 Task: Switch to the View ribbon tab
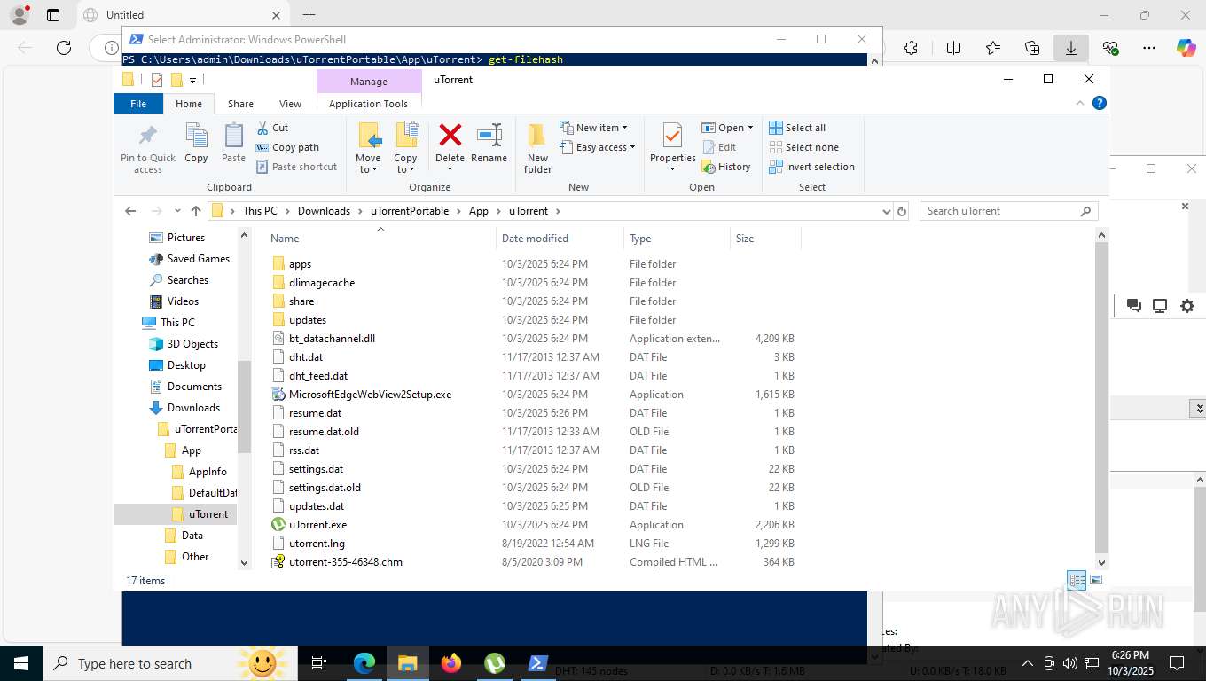coord(290,104)
